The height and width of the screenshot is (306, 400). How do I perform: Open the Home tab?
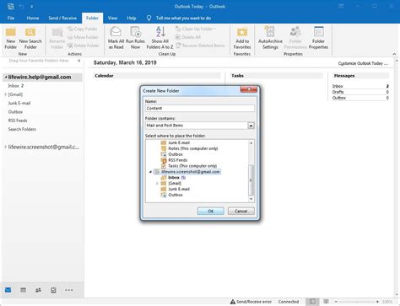[33, 18]
